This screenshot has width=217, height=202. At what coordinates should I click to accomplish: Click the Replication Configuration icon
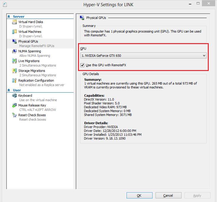14,80
